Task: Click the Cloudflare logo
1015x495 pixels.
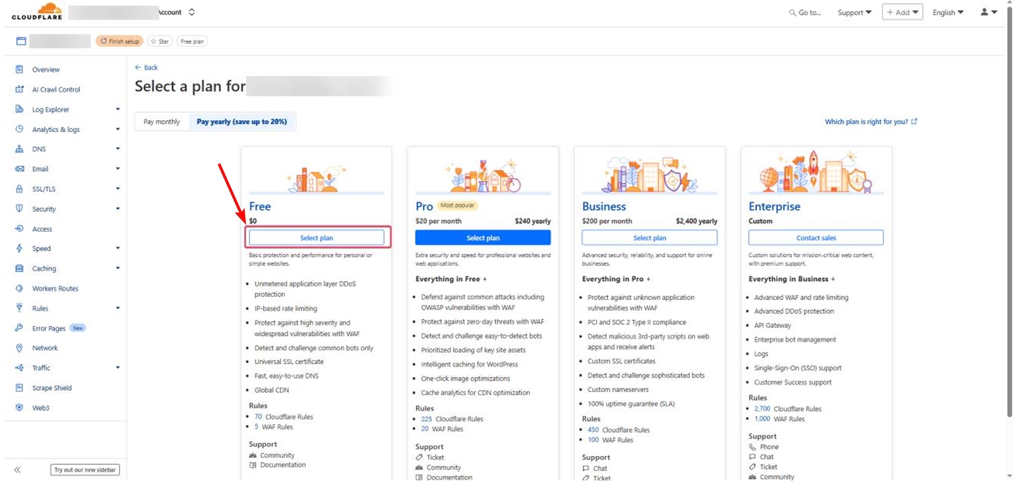Action: pos(38,11)
